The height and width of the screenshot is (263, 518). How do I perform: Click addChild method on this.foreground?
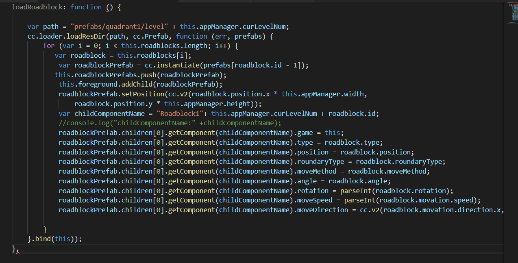pos(137,85)
